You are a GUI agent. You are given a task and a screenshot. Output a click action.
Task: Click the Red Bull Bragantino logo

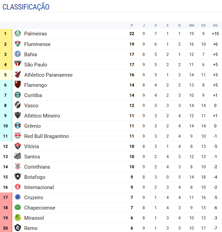tap(18, 136)
